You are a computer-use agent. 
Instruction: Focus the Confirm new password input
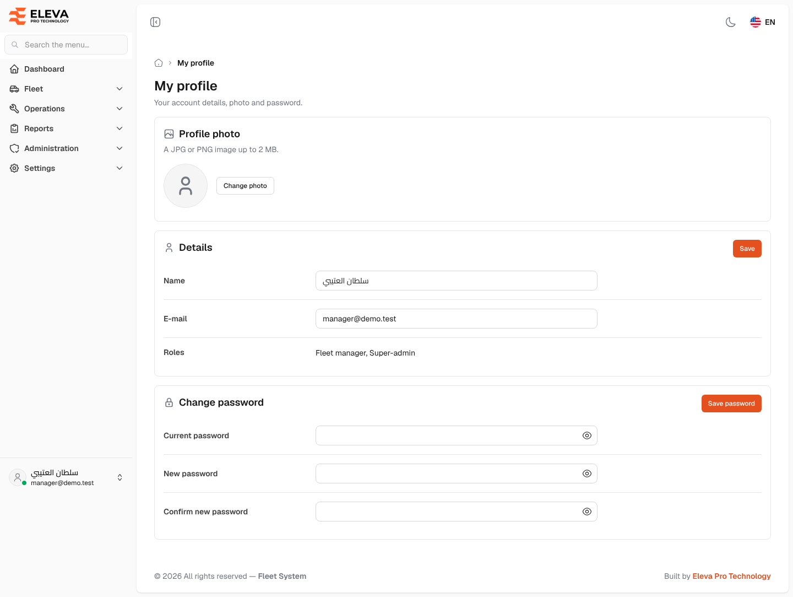pos(457,512)
